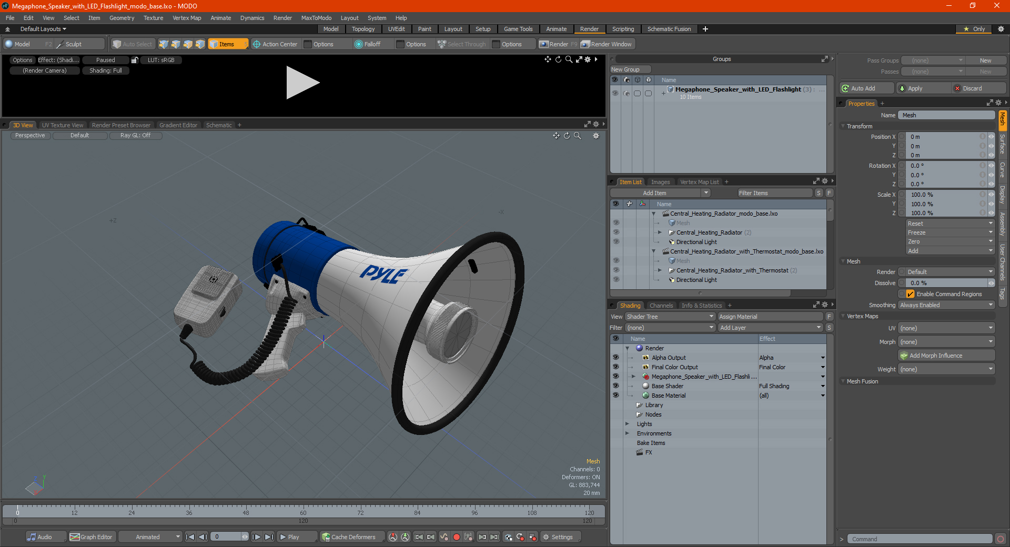Click the Apply button
1010x547 pixels.
pyautogui.click(x=924, y=88)
